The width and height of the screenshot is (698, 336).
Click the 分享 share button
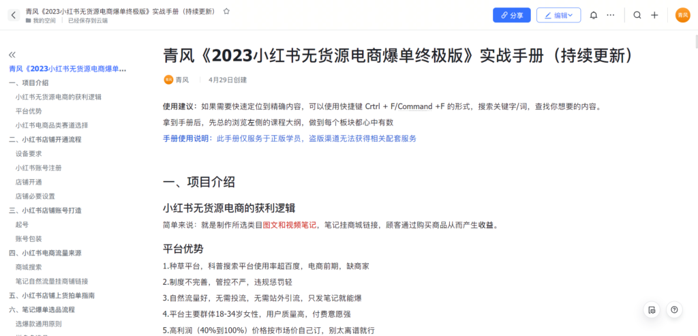click(512, 15)
